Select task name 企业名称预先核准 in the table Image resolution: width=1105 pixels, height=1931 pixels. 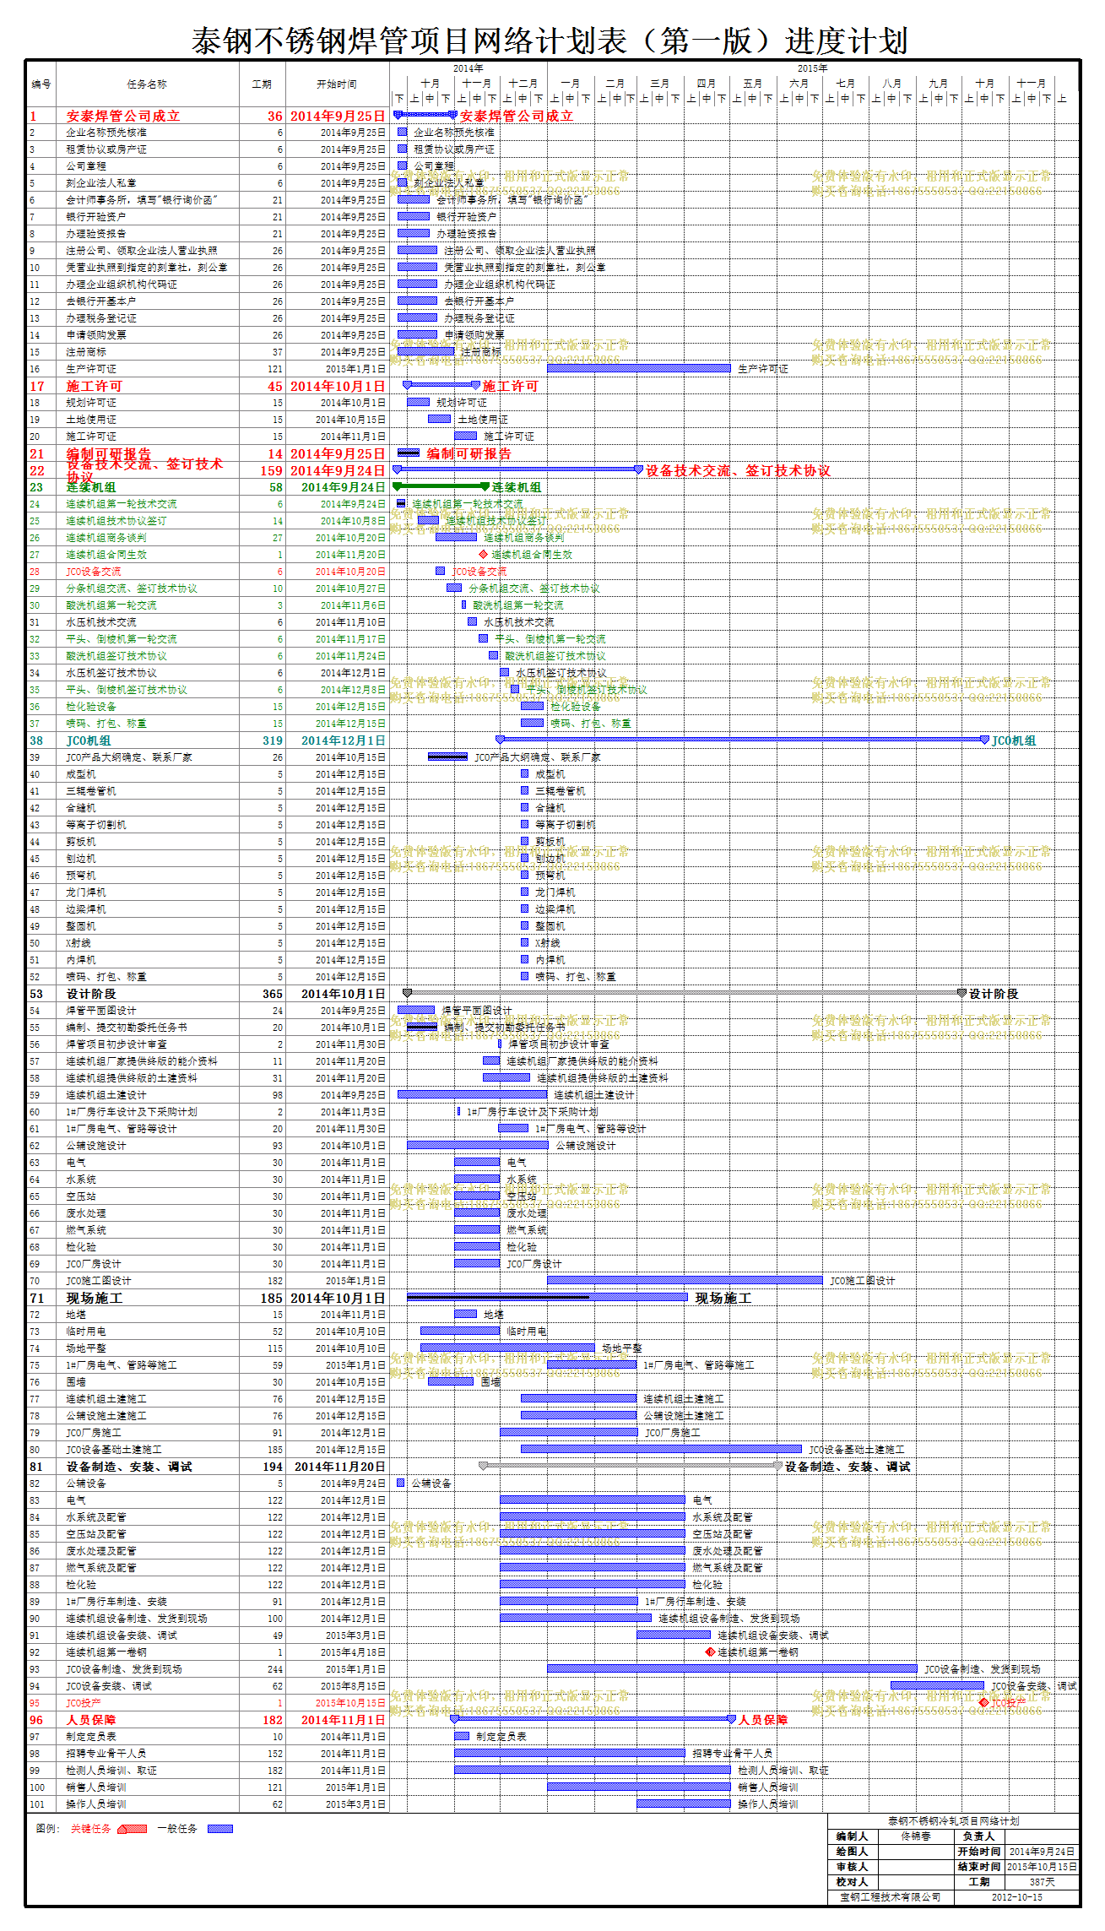(x=106, y=133)
